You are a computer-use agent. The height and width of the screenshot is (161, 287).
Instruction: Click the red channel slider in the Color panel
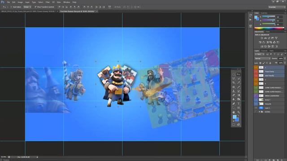pyautogui.click(x=269, y=17)
